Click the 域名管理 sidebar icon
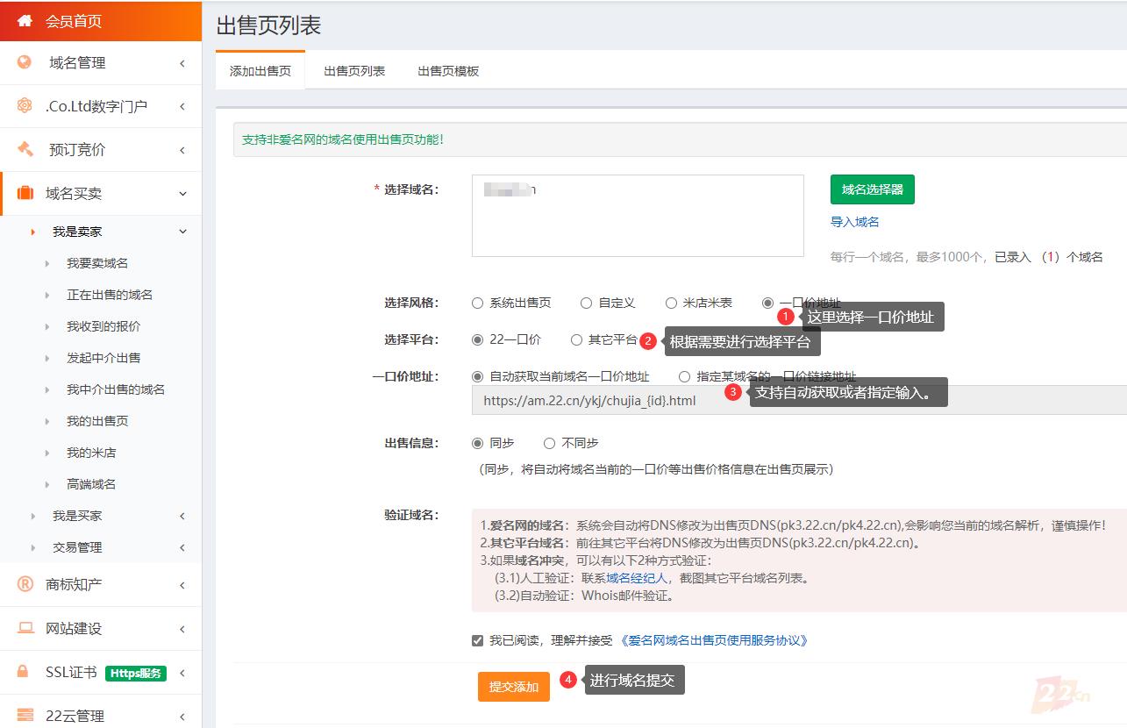Image resolution: width=1127 pixels, height=728 pixels. [25, 62]
